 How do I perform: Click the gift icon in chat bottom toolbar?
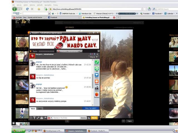click(x=42, y=118)
